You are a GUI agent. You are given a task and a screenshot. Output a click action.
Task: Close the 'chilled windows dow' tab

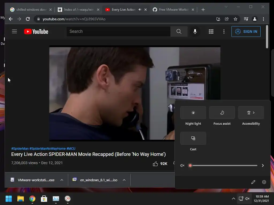[x=51, y=10]
